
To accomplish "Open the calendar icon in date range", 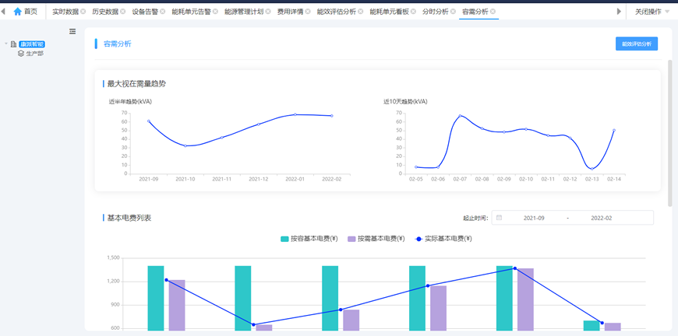I will point(500,218).
